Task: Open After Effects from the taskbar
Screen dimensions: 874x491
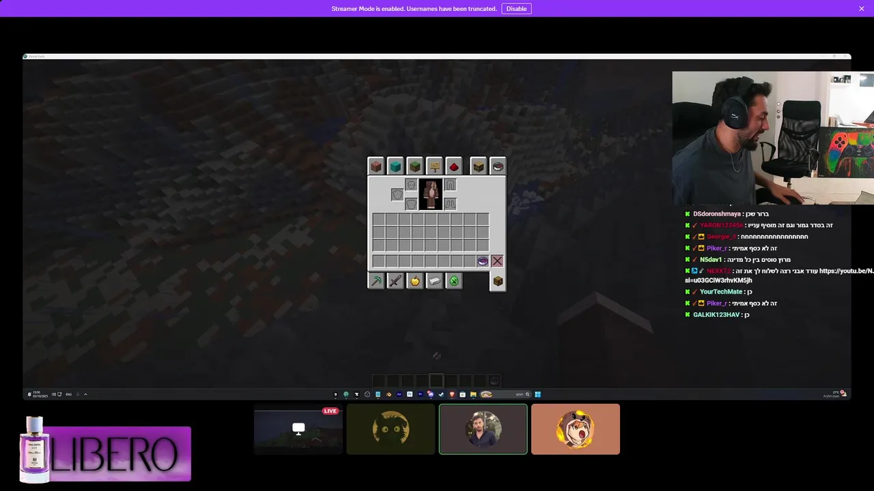Action: tap(399, 394)
